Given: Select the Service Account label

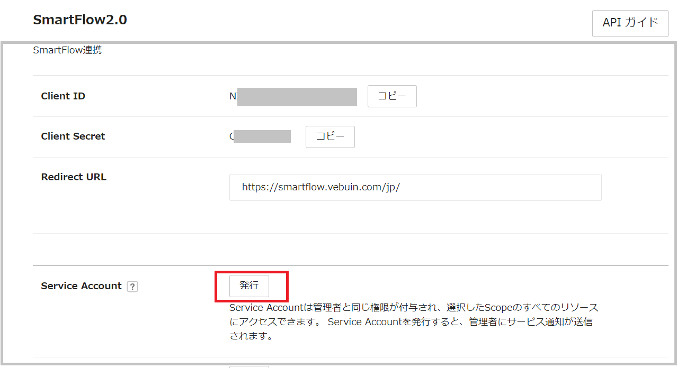Looking at the screenshot, I should (x=81, y=286).
